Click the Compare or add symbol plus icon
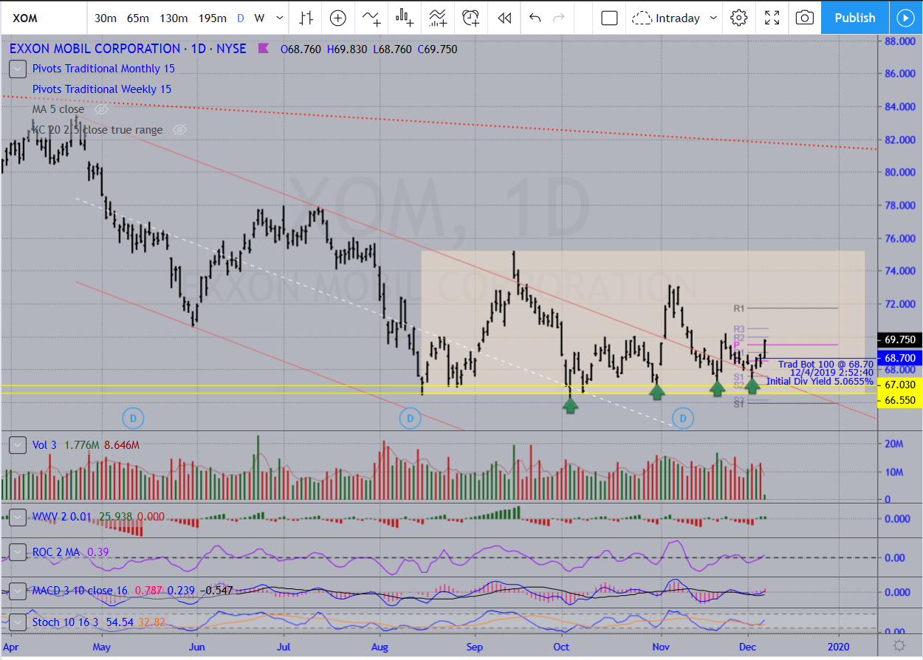The width and height of the screenshot is (923, 660). 337,18
